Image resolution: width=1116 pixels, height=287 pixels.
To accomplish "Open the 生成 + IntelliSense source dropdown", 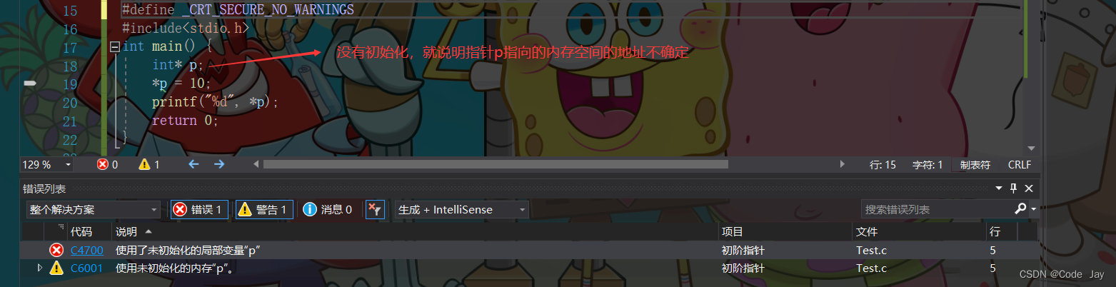I will click(462, 210).
